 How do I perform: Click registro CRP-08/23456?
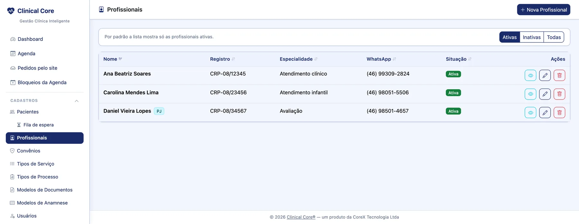(228, 92)
